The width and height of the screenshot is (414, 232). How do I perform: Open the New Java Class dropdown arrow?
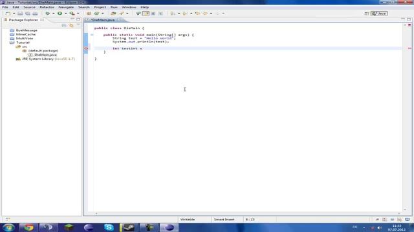tap(102, 14)
